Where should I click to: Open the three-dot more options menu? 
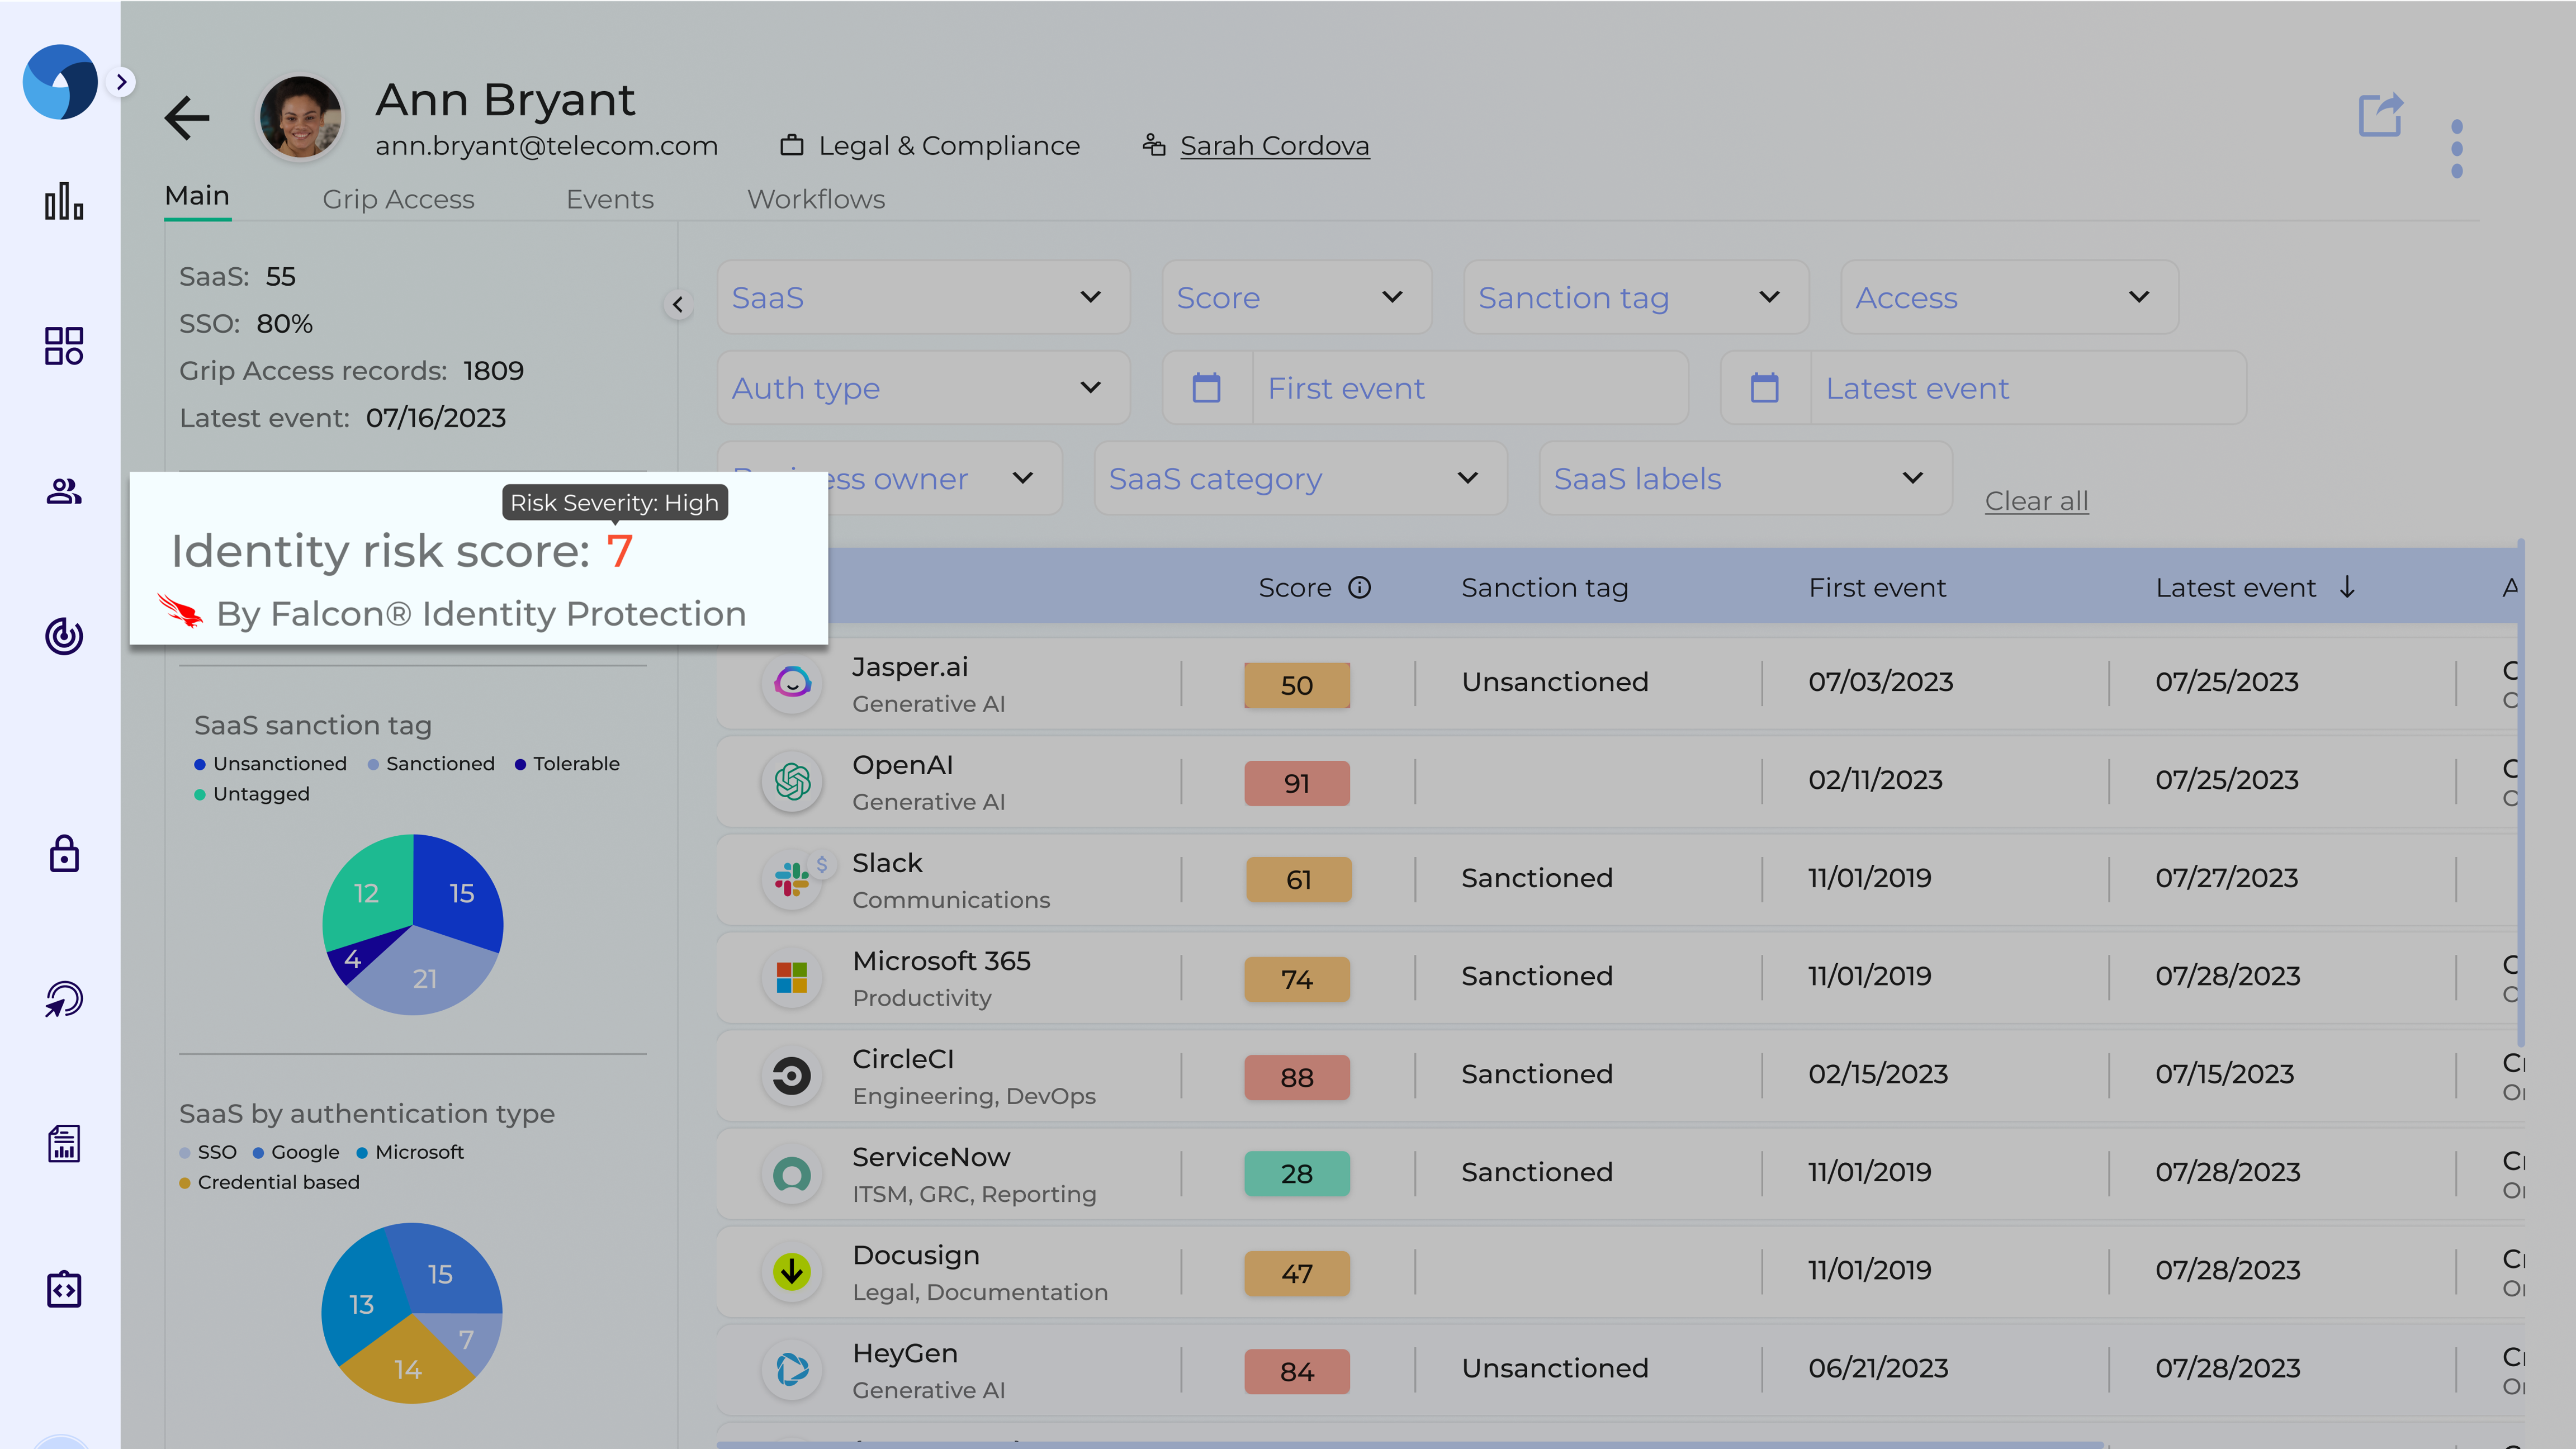tap(2456, 149)
